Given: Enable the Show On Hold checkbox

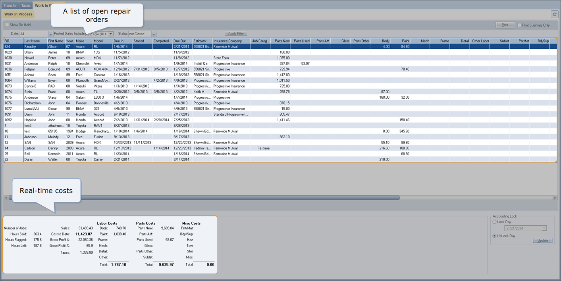Looking at the screenshot, I should pyautogui.click(x=7, y=25).
